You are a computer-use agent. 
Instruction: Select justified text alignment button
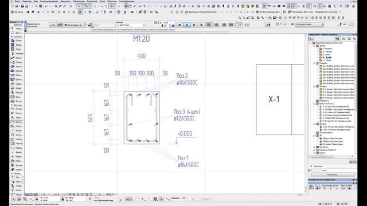tap(231, 25)
